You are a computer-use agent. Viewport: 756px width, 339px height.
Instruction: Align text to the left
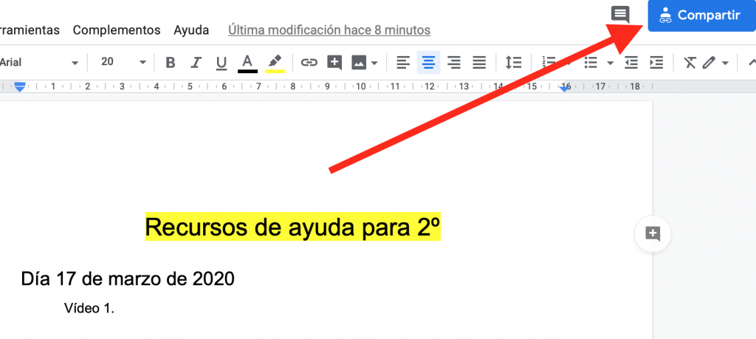403,62
